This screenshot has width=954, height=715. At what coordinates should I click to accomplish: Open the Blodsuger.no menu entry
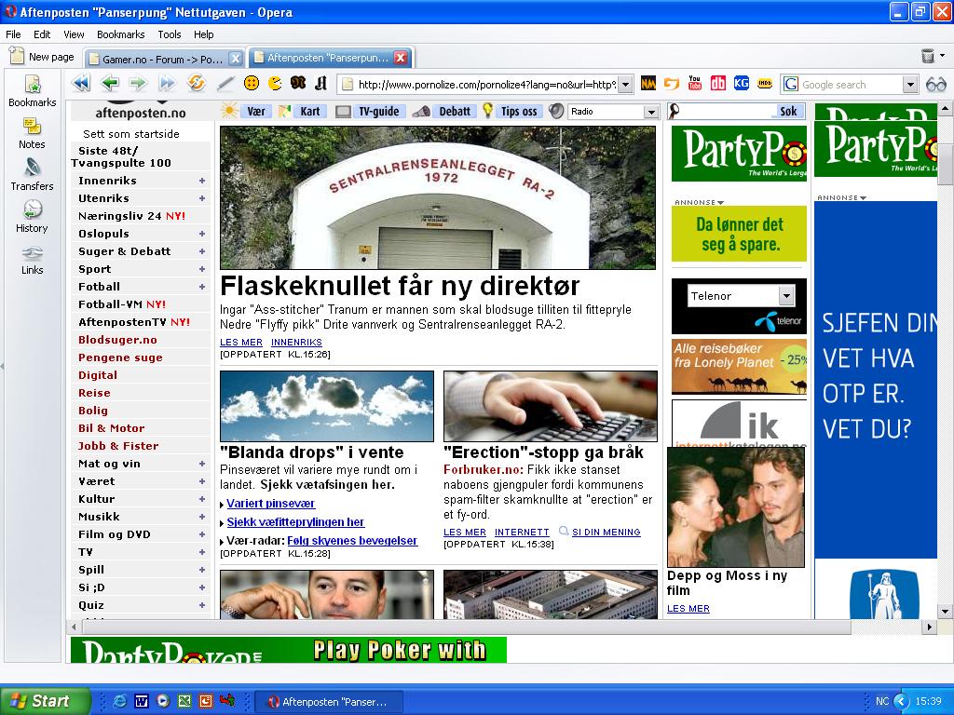click(117, 340)
